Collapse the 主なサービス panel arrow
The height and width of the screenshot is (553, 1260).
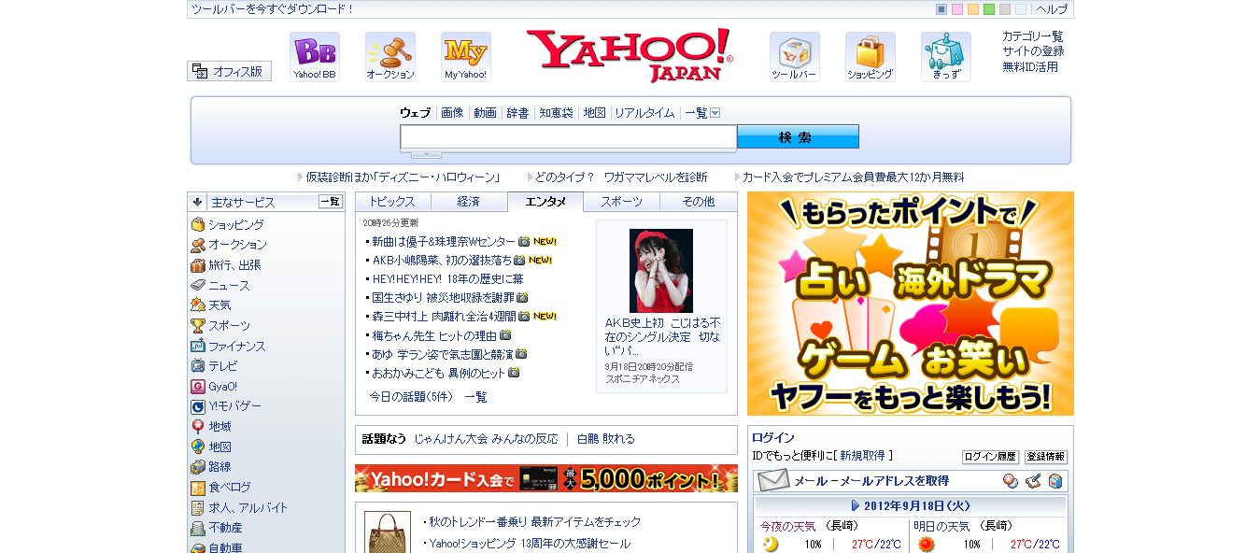click(x=197, y=202)
